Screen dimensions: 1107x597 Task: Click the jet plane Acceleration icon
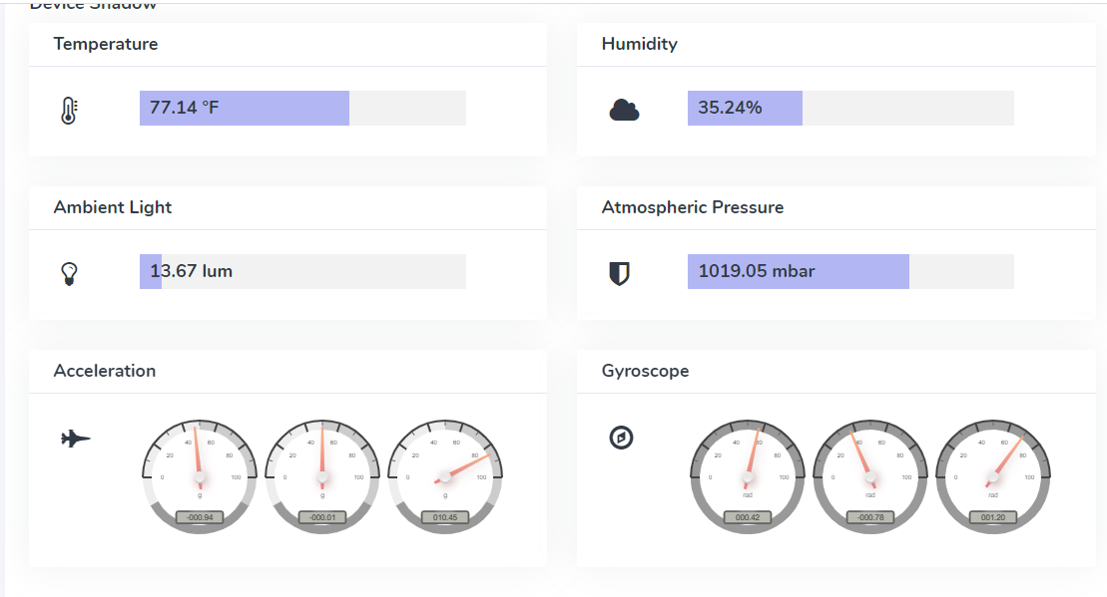coord(75,438)
